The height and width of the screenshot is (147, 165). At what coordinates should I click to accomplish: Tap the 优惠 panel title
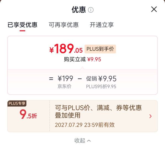pos(79,10)
